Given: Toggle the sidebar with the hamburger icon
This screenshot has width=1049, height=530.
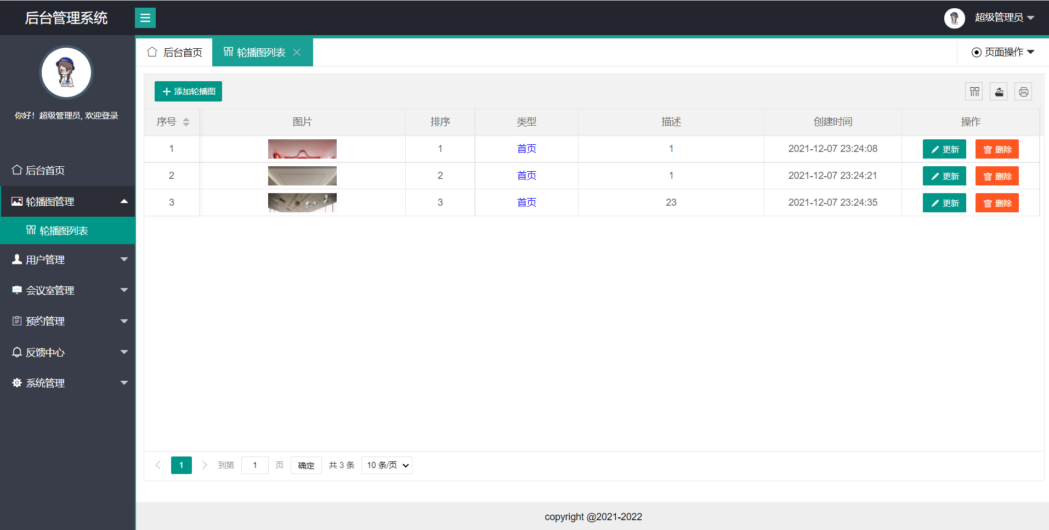Looking at the screenshot, I should coord(145,18).
